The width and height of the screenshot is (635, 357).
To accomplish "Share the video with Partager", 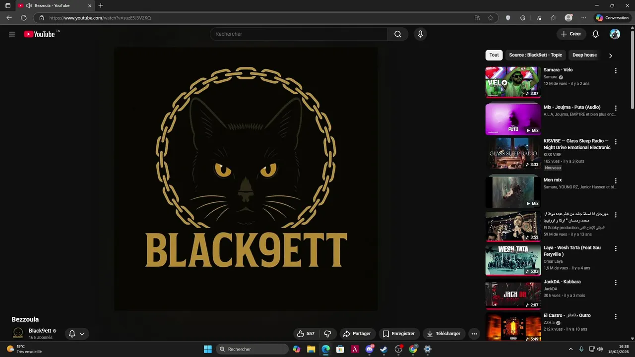I will coord(357,334).
